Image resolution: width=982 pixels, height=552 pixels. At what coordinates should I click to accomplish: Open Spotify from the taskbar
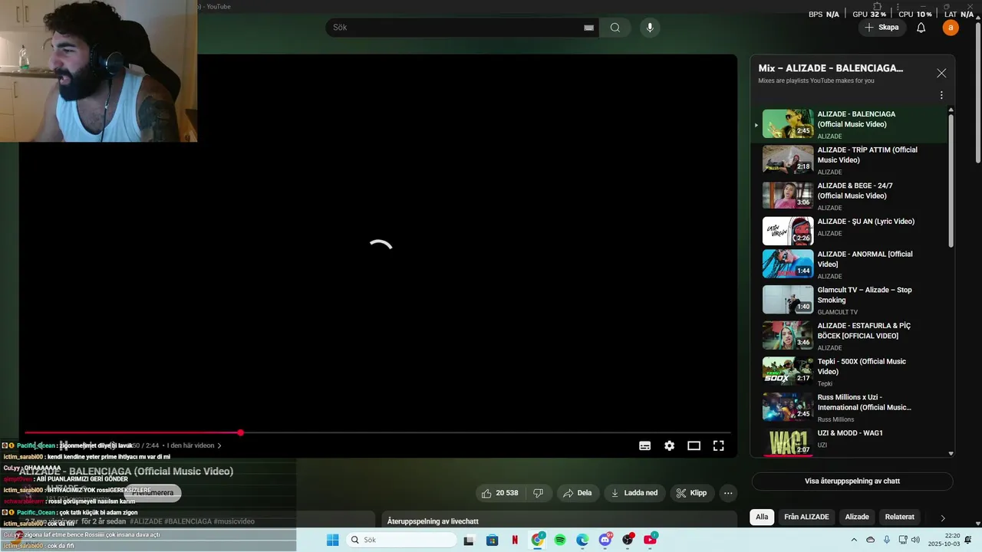click(560, 540)
